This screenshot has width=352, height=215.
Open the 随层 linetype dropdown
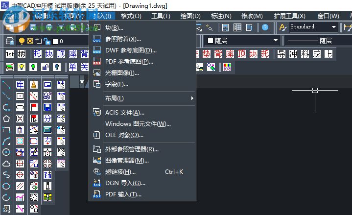pos(318,41)
